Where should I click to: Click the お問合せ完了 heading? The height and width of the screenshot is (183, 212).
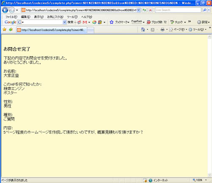(17, 49)
